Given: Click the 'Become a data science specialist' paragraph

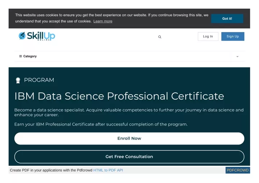Looking at the screenshot, I should pos(129,112).
